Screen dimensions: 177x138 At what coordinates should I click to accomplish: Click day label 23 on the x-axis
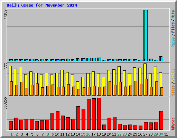(x=124, y=134)
